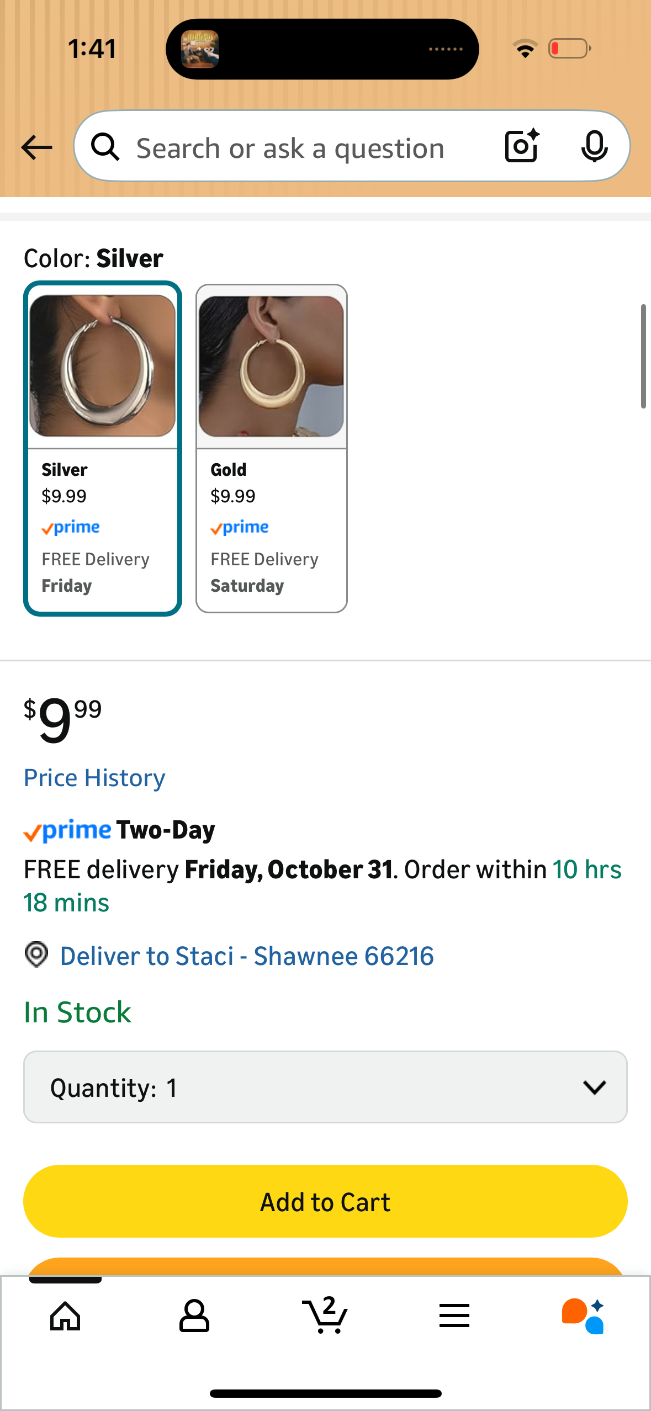This screenshot has height=1411, width=651.
Task: Open the Quantity dropdown
Action: [x=325, y=1087]
